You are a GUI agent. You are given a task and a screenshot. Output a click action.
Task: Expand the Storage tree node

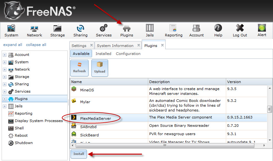[4, 77]
